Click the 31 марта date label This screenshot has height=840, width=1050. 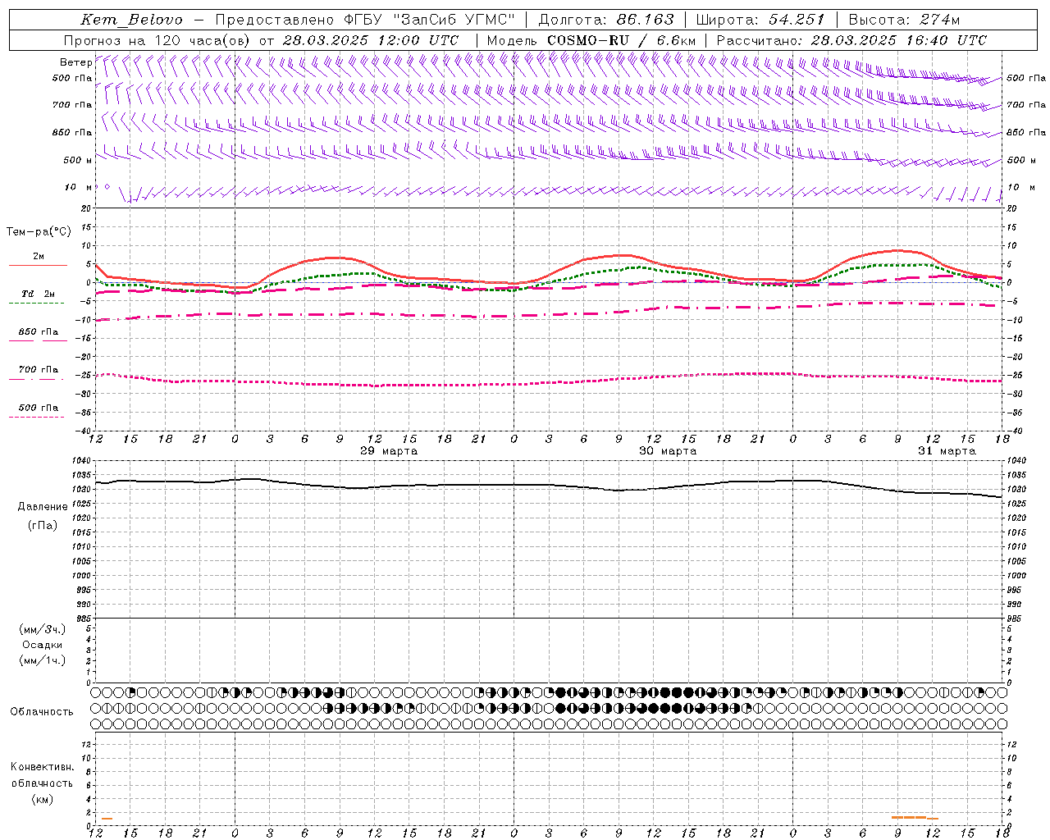947,451
